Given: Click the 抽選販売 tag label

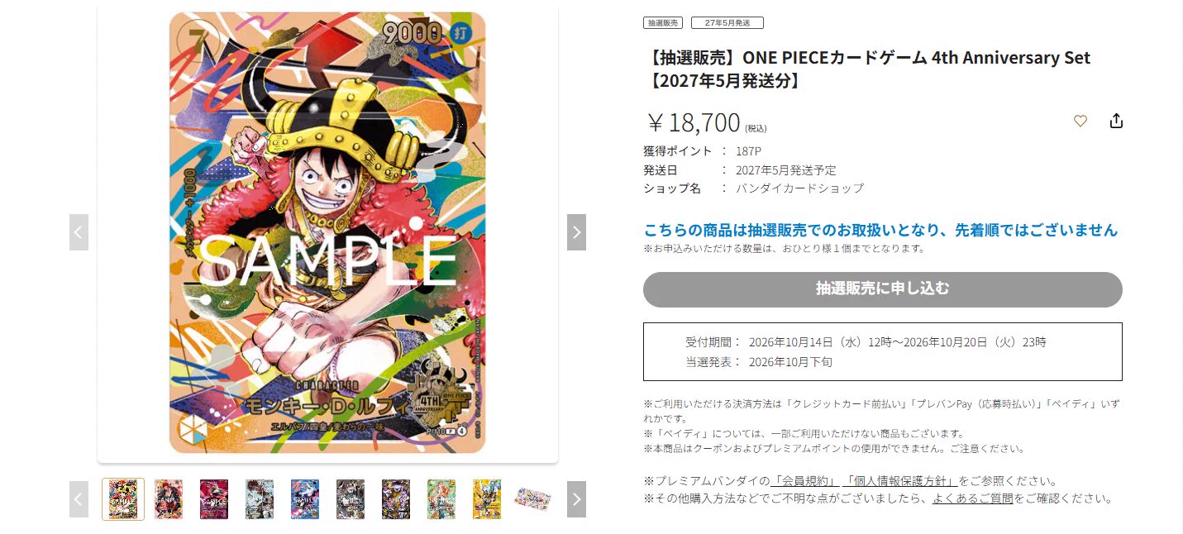Looking at the screenshot, I should point(663,23).
